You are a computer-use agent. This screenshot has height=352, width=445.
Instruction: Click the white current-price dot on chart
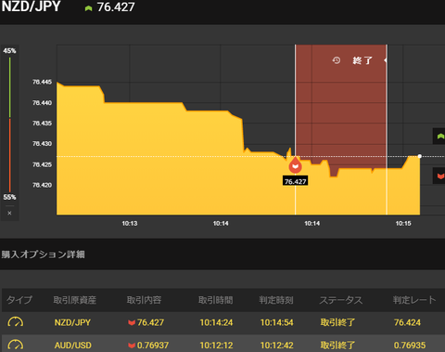click(420, 156)
